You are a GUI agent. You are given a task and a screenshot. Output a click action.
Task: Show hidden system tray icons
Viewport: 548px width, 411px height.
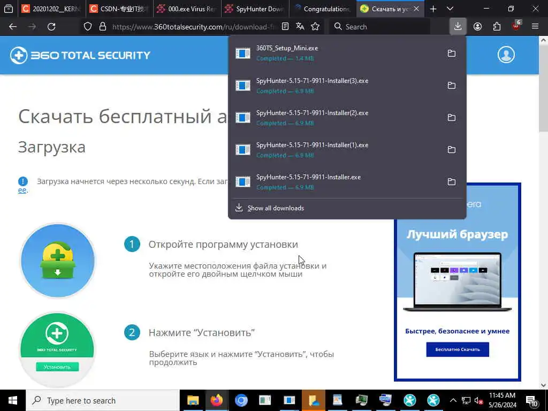tap(453, 400)
